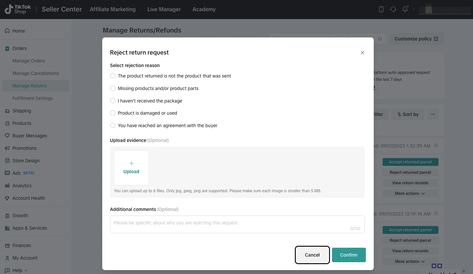Expand the Orders section in sidebar
Image resolution: width=473 pixels, height=274 pixels.
[20, 48]
